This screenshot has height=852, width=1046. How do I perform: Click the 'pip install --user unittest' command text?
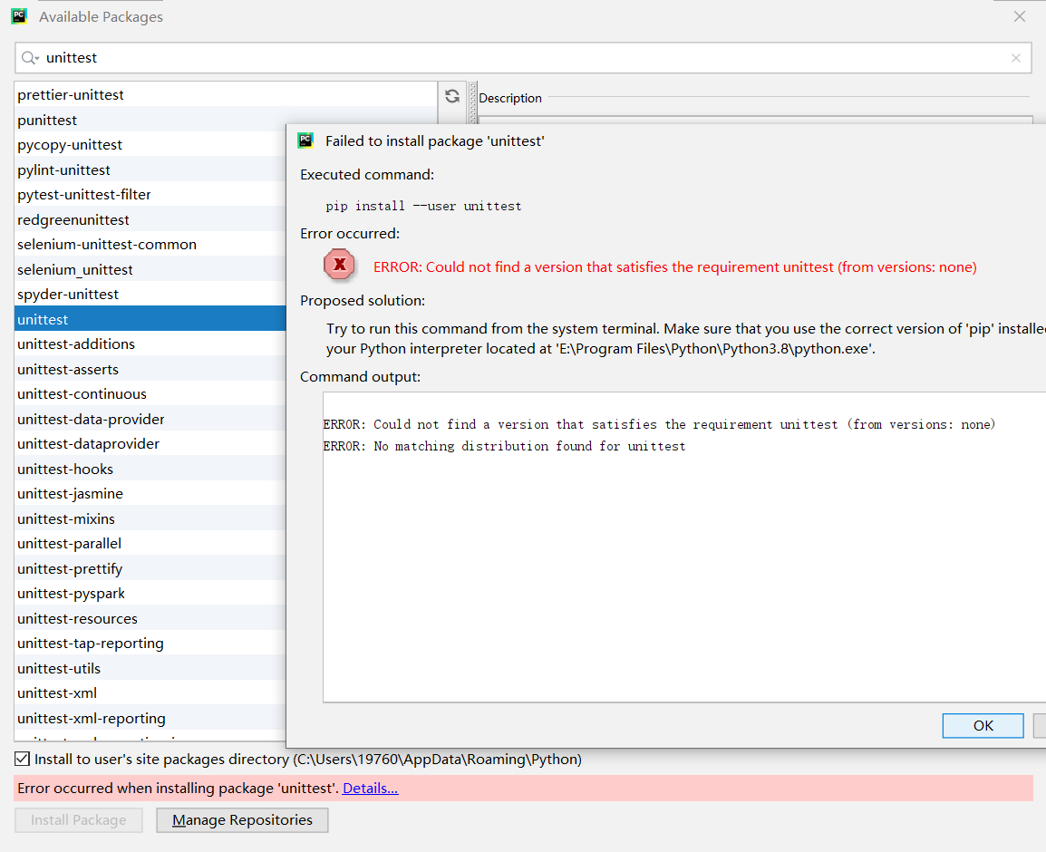423,206
